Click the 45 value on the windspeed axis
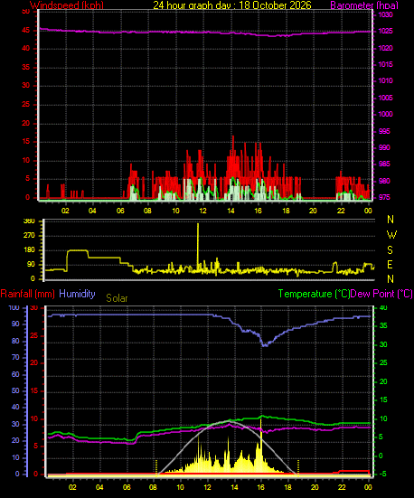 coord(25,30)
